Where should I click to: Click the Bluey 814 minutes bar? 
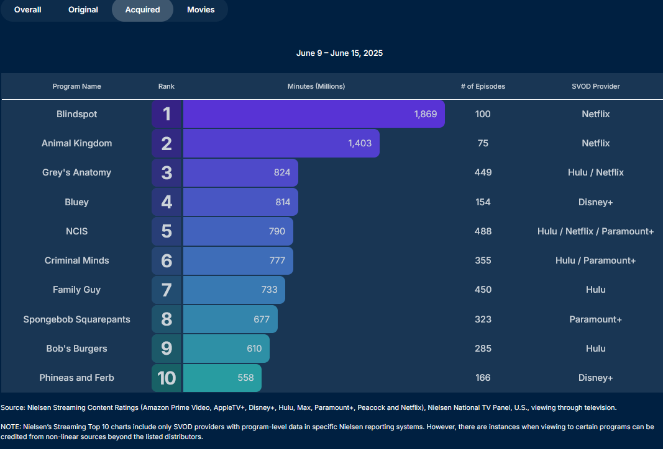[240, 202]
